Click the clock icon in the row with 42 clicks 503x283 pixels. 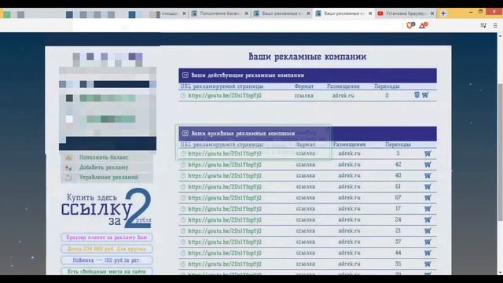pyautogui.click(x=183, y=165)
